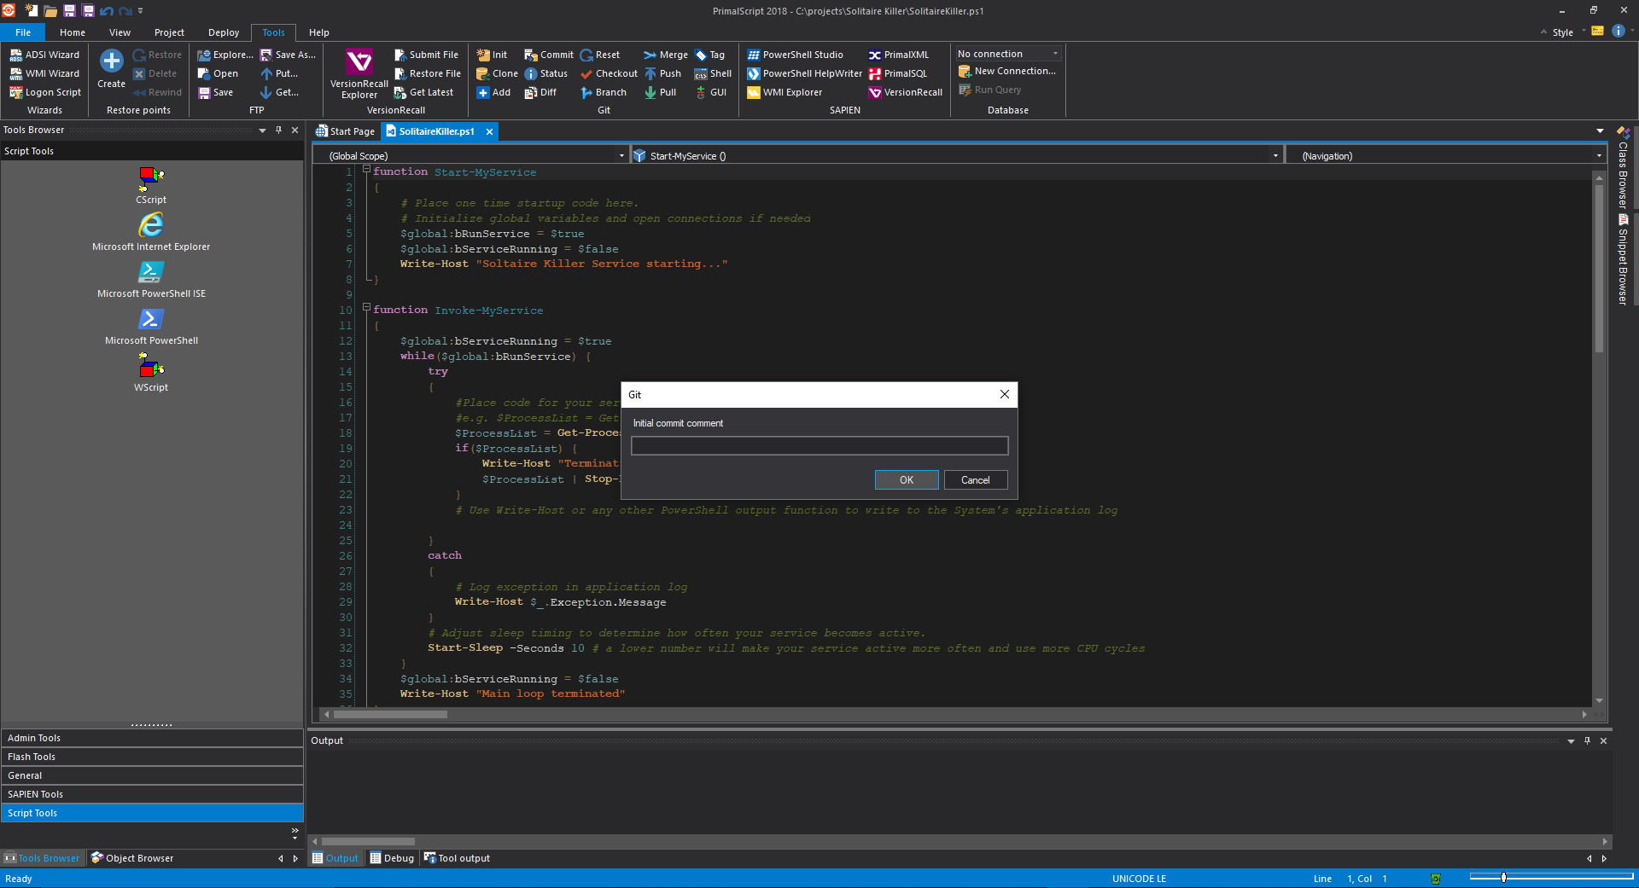Click Git Push
The height and width of the screenshot is (888, 1639).
point(662,73)
